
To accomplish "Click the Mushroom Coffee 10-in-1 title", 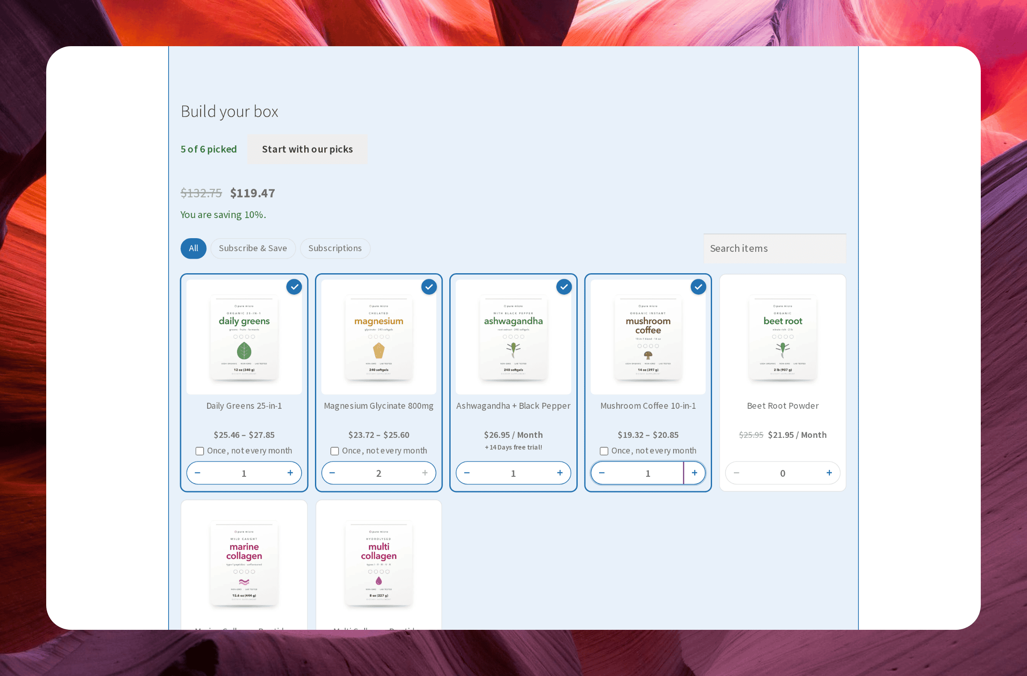I will click(648, 406).
